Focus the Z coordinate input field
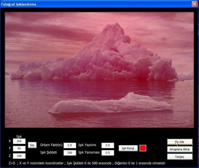The height and width of the screenshot is (168, 199). pyautogui.click(x=19, y=156)
